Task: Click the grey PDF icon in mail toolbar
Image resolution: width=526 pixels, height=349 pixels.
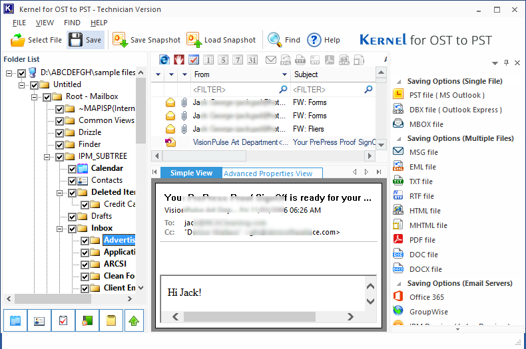Action: 330,60
